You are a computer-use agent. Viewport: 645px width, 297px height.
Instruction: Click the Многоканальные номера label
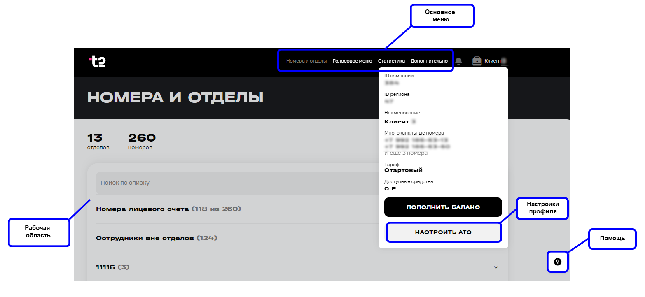tap(414, 133)
